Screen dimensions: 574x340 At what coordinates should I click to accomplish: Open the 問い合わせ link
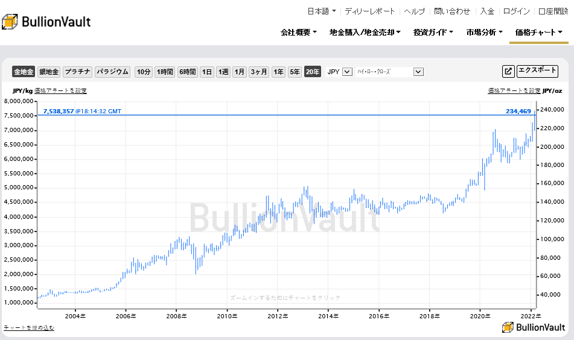452,11
